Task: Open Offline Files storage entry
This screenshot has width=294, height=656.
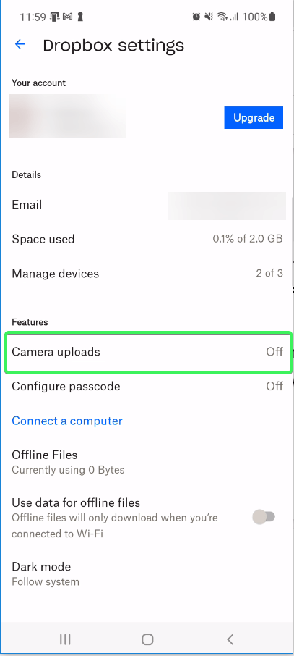Action: pos(147,462)
